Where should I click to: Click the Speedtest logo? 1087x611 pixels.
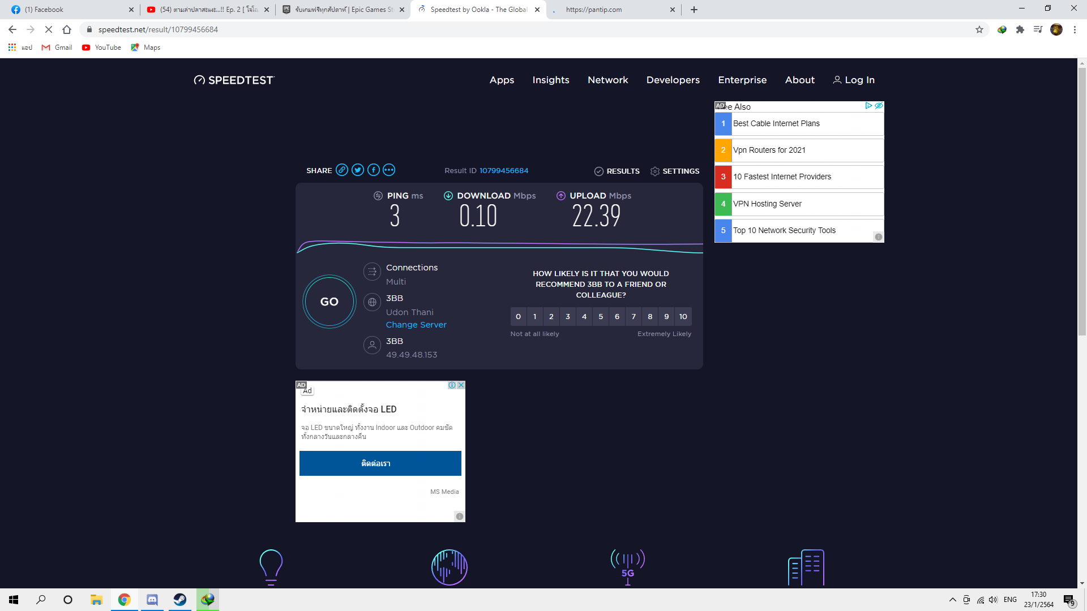coord(234,80)
